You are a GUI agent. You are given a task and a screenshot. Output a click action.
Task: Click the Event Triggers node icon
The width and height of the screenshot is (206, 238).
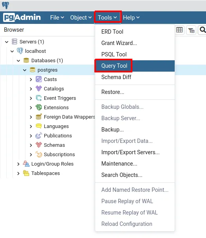tap(39, 98)
